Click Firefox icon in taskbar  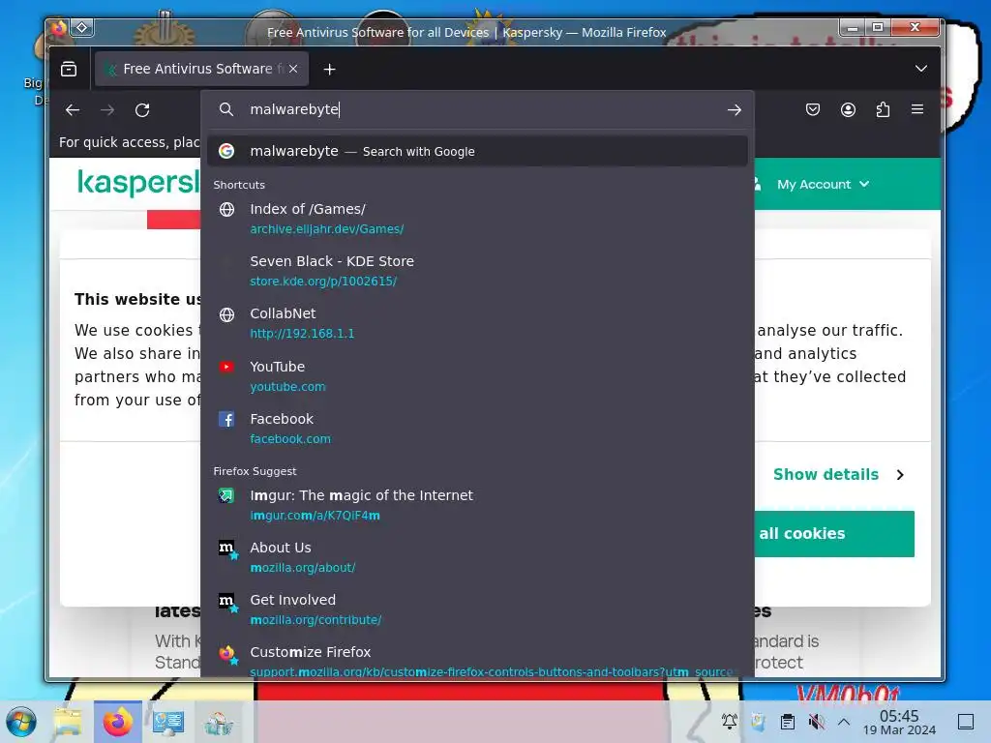(118, 722)
